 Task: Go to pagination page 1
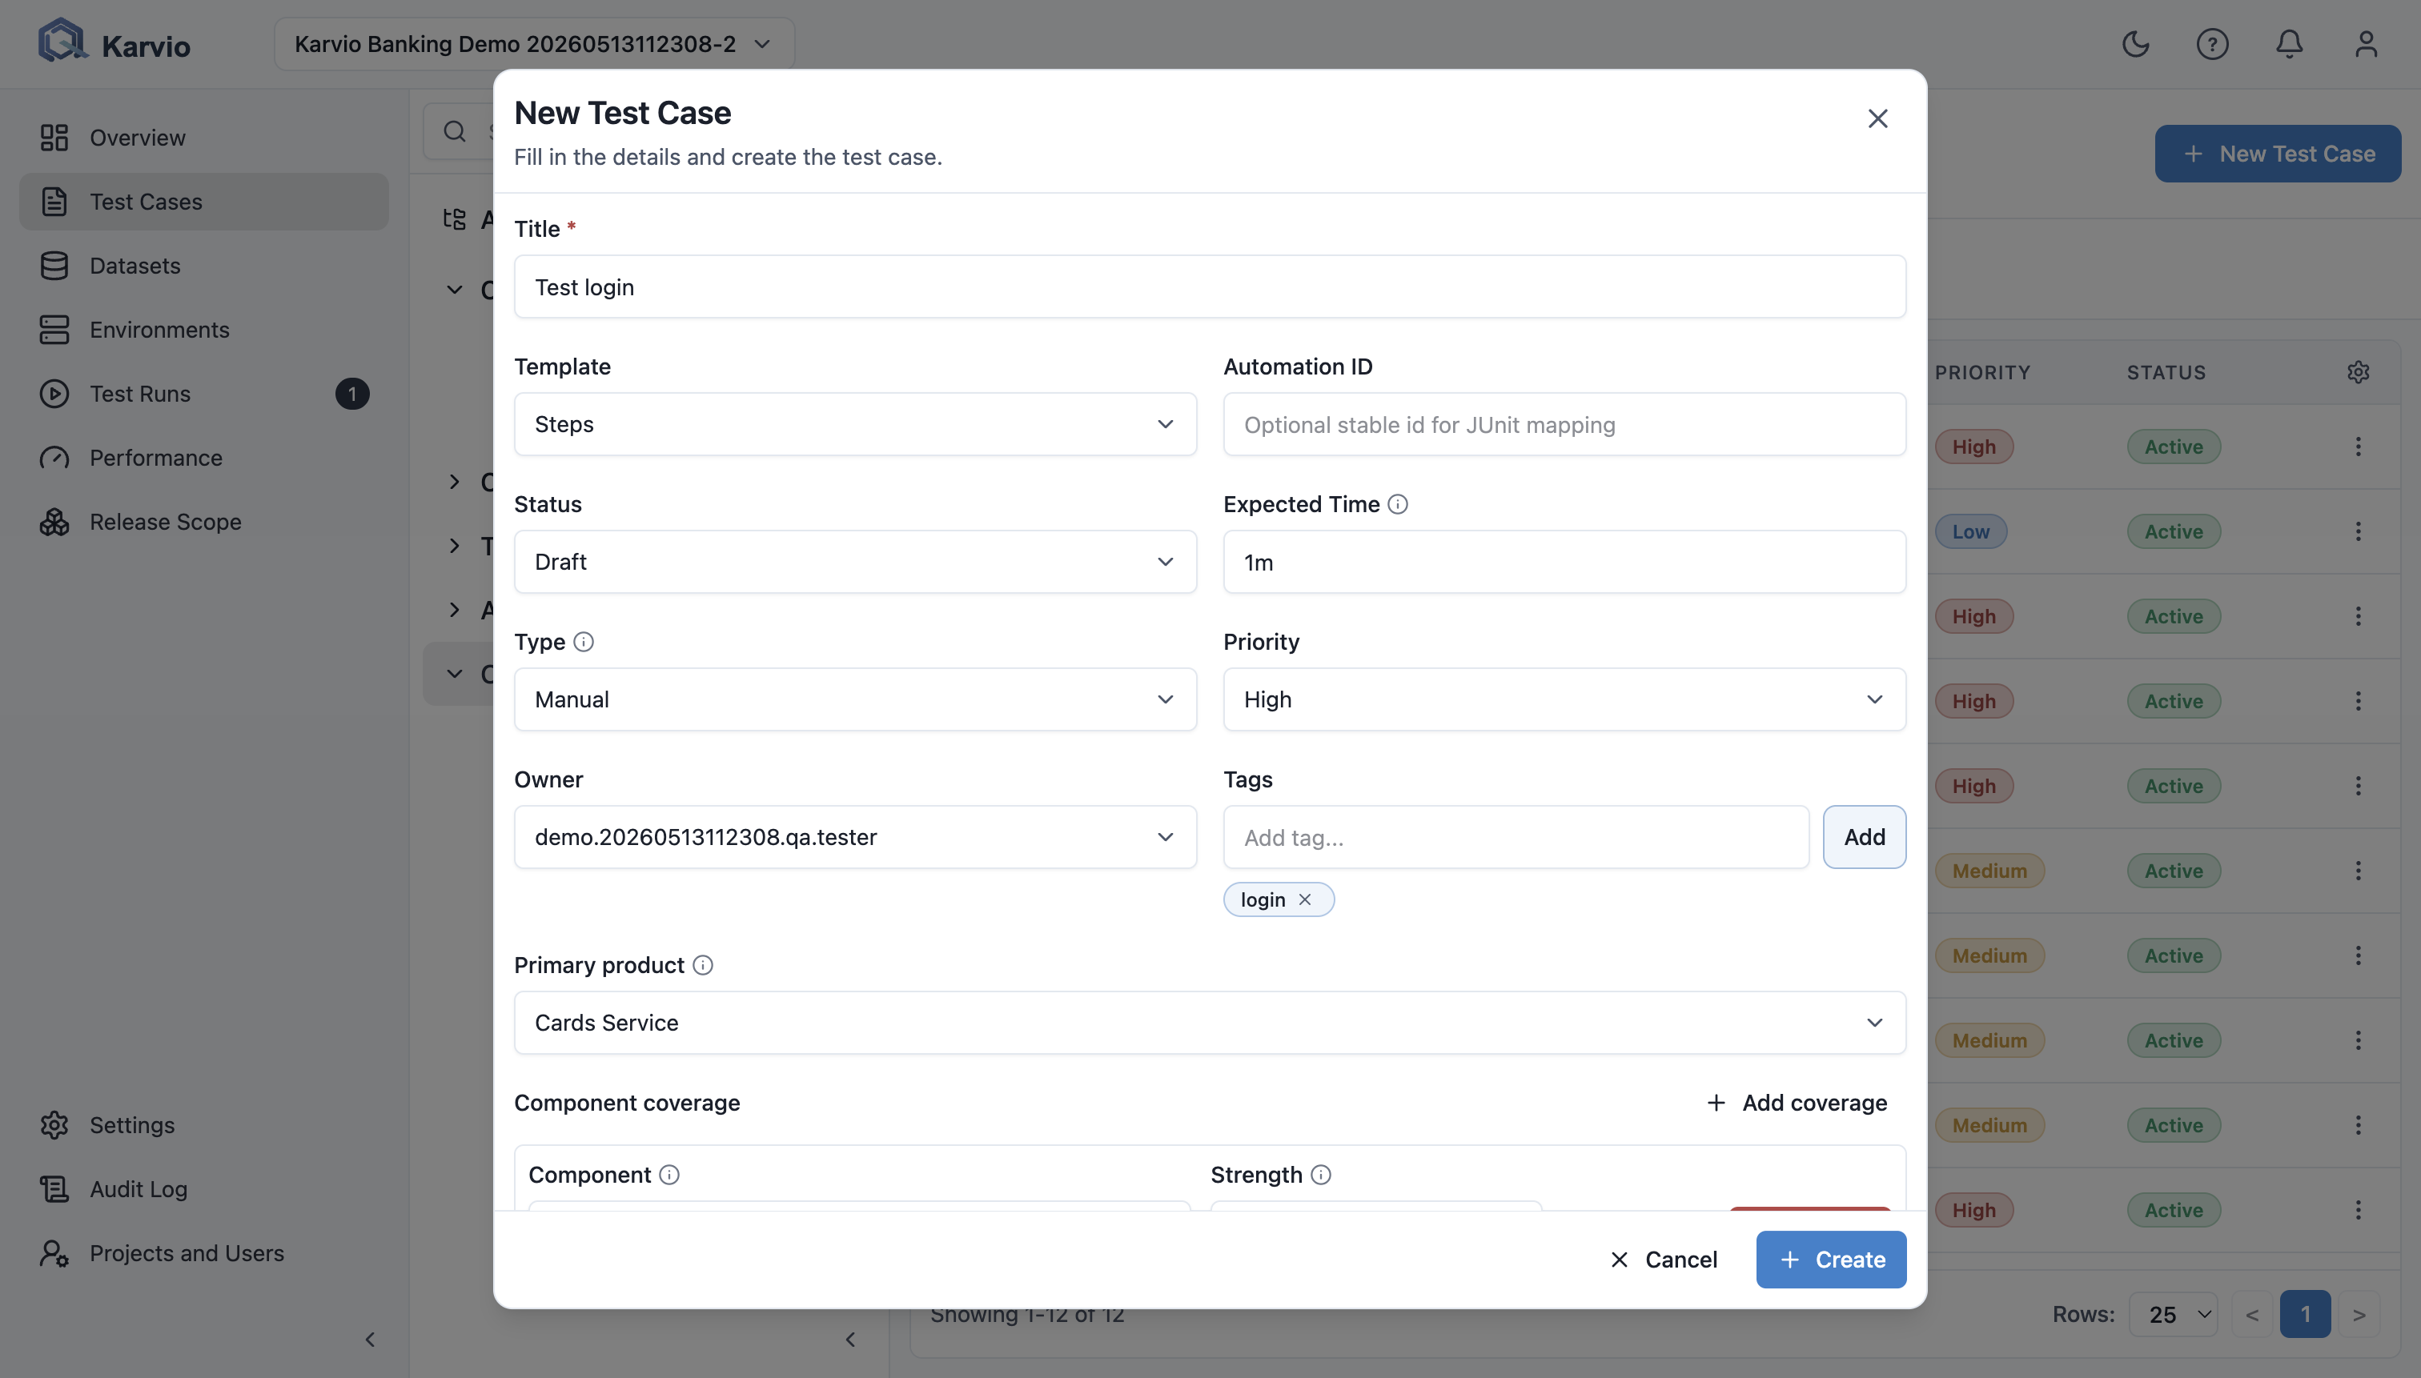[2305, 1315]
